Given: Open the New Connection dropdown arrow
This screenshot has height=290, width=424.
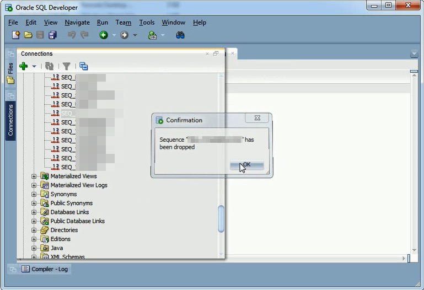Looking at the screenshot, I should pyautogui.click(x=34, y=66).
